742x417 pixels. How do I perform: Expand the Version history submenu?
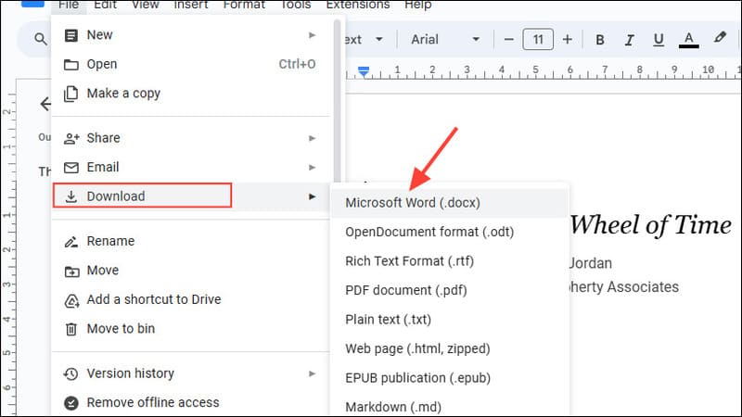point(190,373)
